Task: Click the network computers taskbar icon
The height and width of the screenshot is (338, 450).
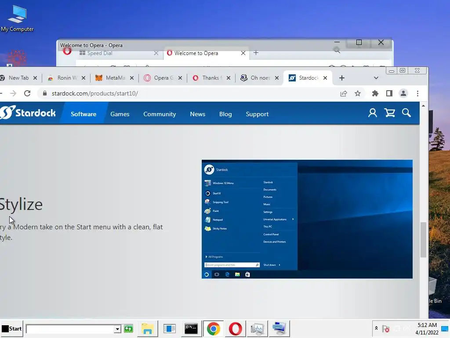Action: [x=279, y=328]
